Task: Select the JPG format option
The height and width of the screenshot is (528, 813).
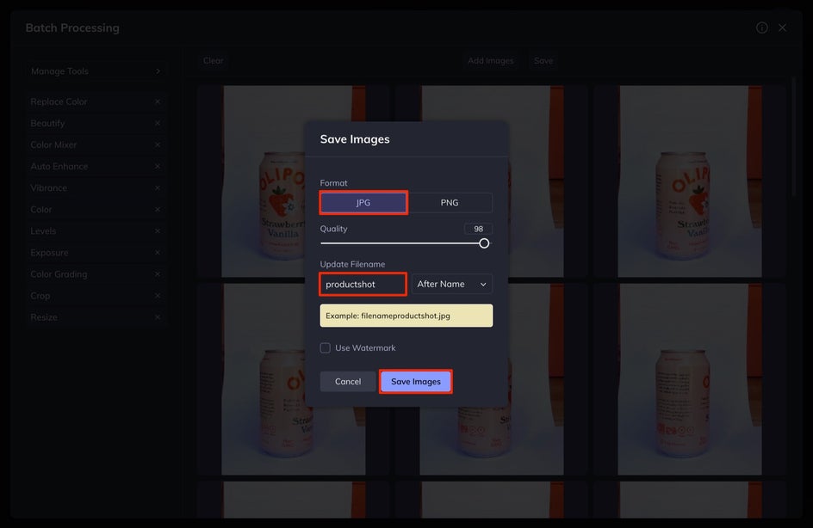Action: pyautogui.click(x=363, y=202)
